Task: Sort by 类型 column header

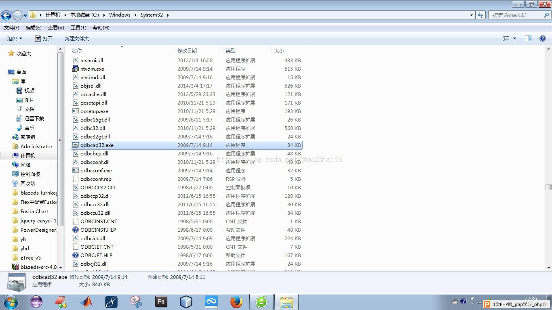Action: (x=248, y=50)
